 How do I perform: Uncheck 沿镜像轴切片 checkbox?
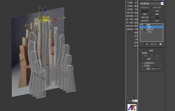(x=142, y=63)
